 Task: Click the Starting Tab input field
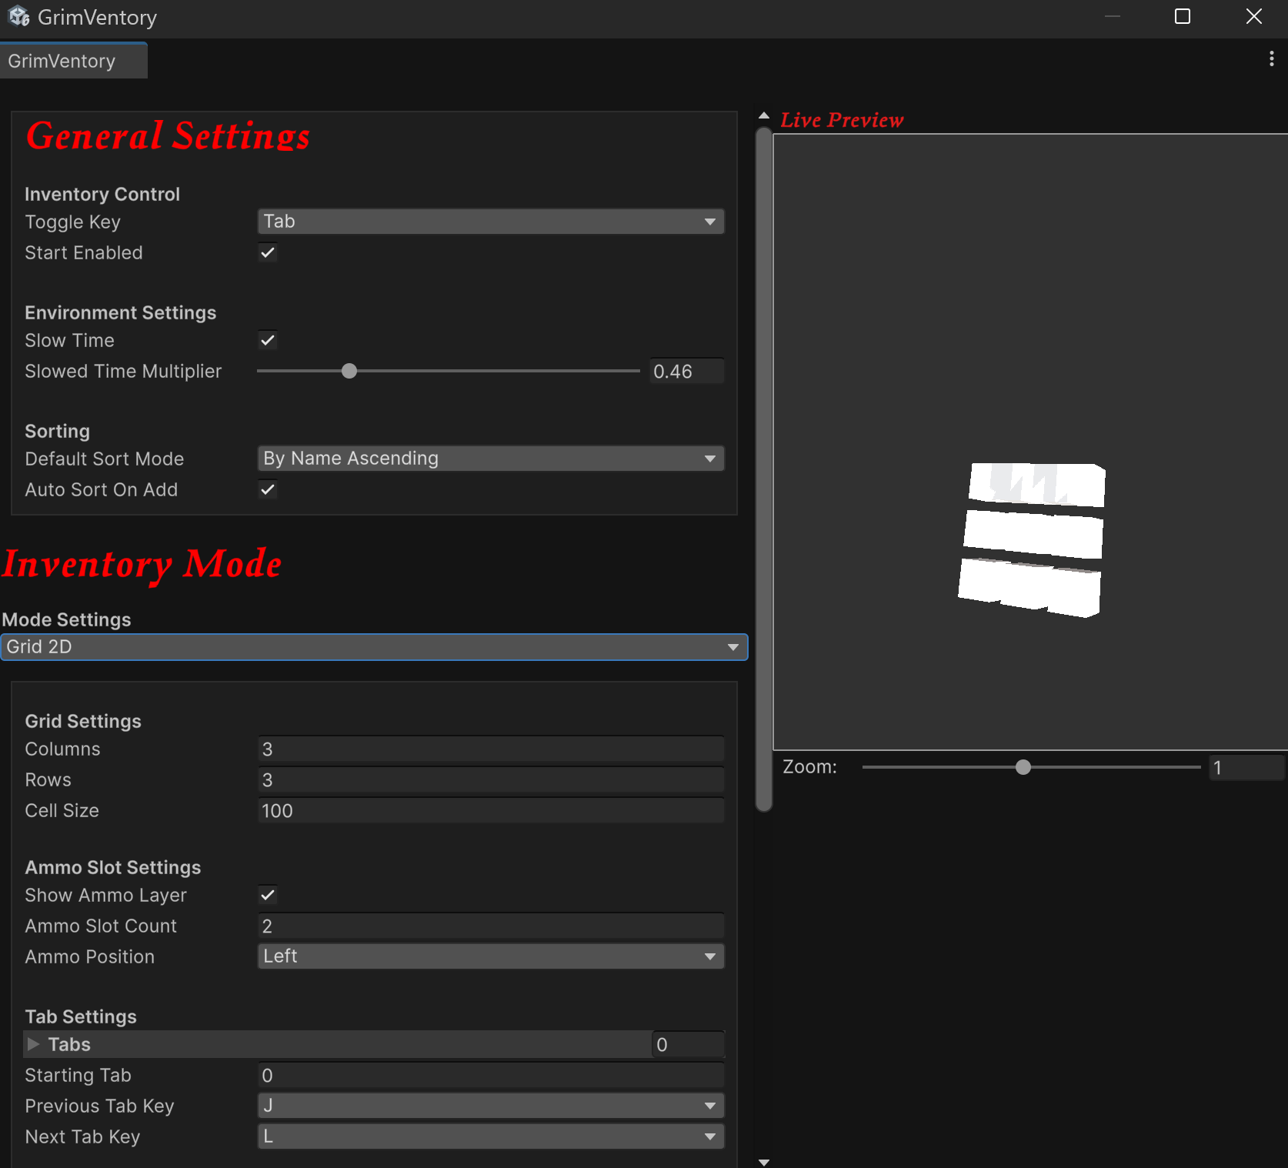click(x=490, y=1076)
